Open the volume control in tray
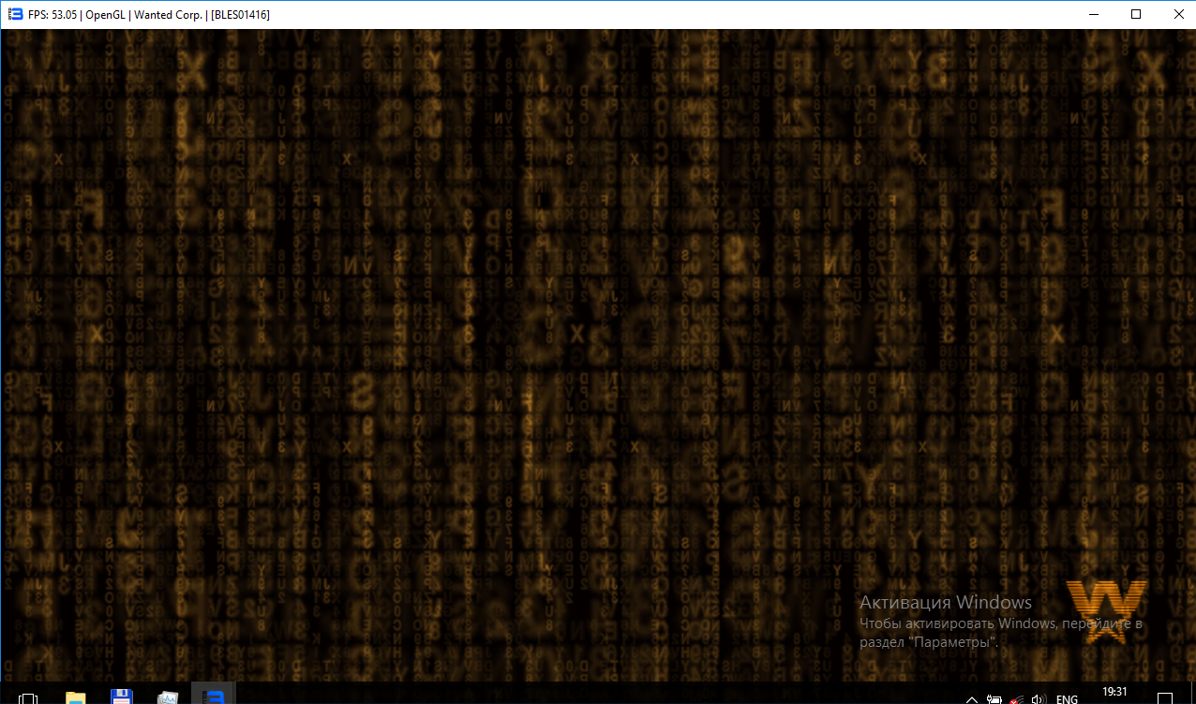Viewport: 1196px width, 704px height. pos(1038,698)
